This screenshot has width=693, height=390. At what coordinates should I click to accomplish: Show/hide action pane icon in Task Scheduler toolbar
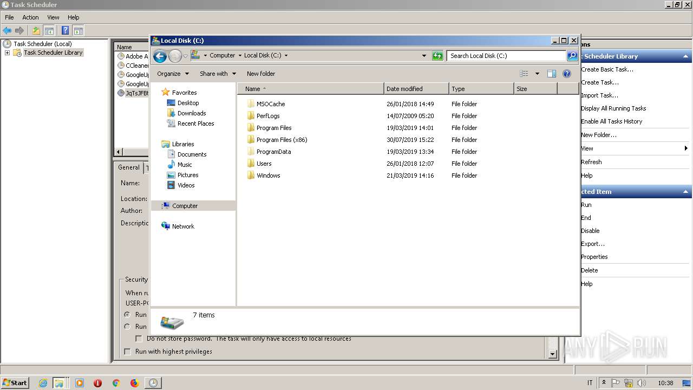[79, 31]
